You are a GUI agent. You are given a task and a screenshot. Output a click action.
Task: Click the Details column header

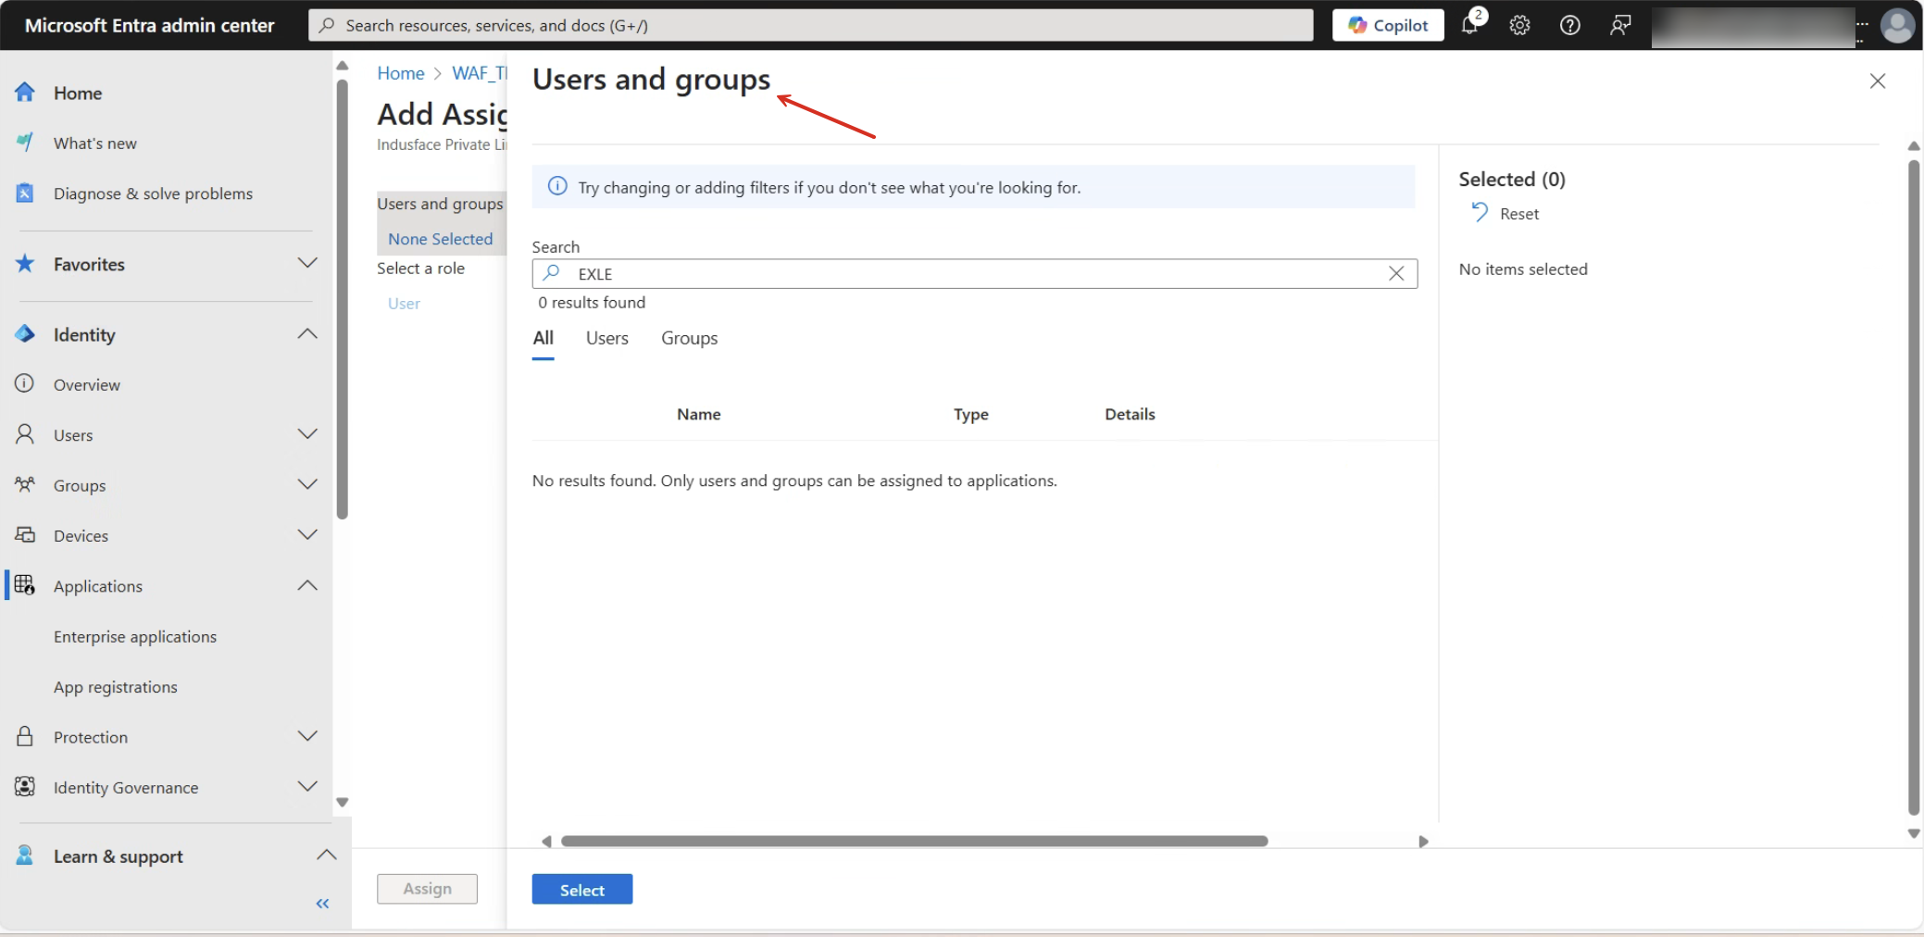[x=1130, y=415]
